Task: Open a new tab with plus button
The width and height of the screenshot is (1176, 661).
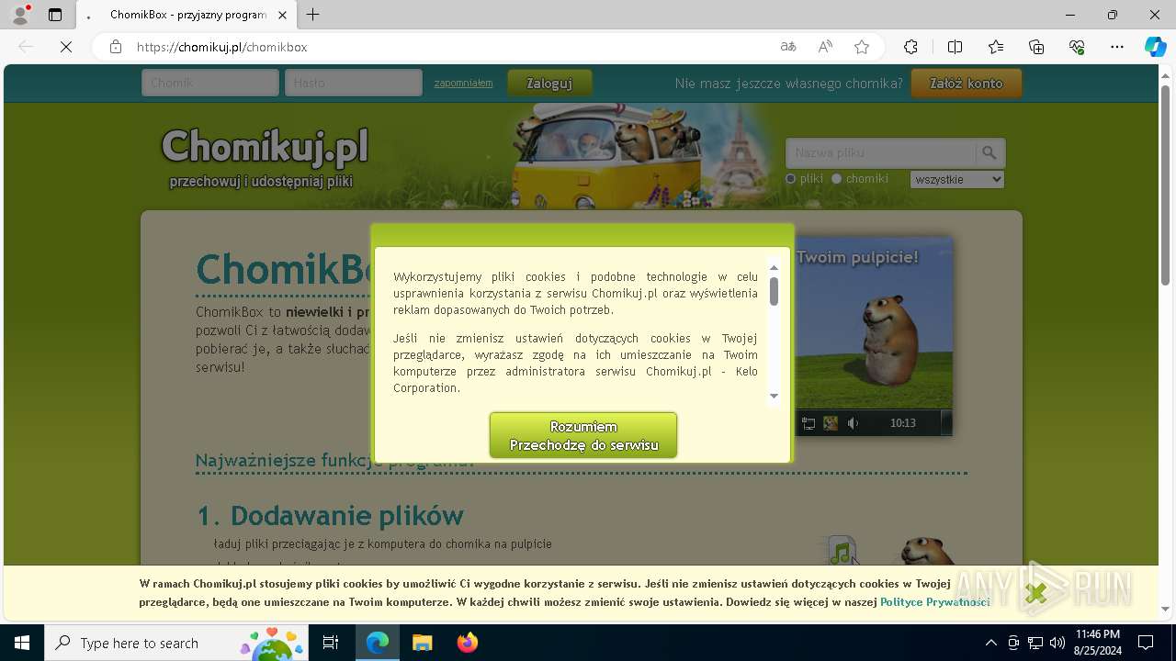Action: pyautogui.click(x=313, y=15)
